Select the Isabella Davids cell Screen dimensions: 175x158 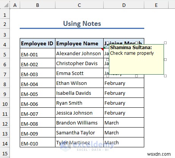coord(79,93)
